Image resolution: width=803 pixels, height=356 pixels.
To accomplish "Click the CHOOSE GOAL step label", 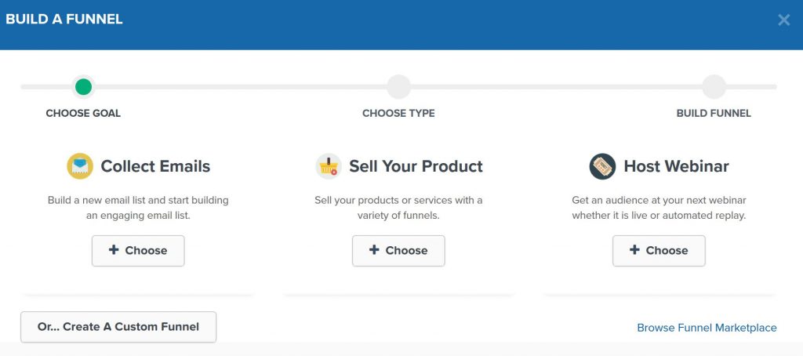I will [x=83, y=113].
